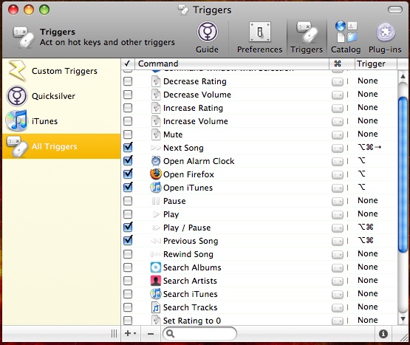The image size is (410, 345).
Task: Click the Previous Song rewind icon
Action: tap(156, 241)
